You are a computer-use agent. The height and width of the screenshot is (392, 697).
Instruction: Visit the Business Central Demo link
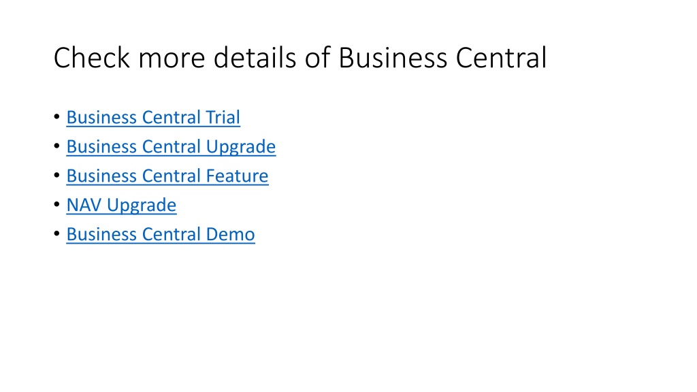click(x=161, y=234)
